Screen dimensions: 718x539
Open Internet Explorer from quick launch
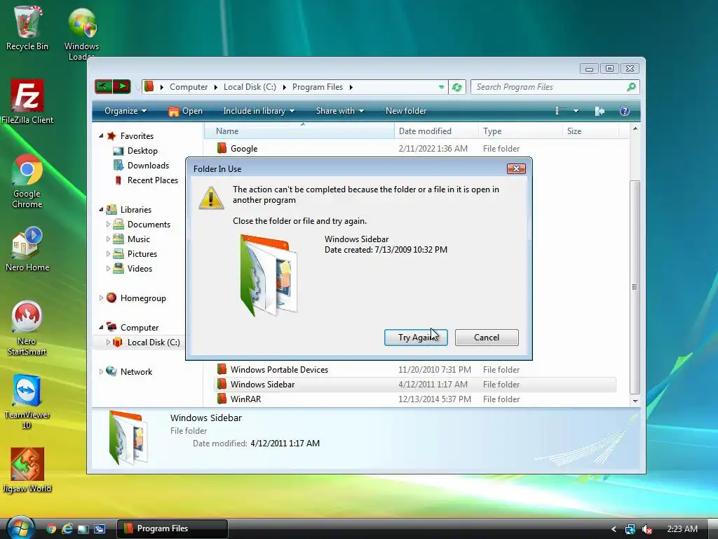click(x=67, y=528)
